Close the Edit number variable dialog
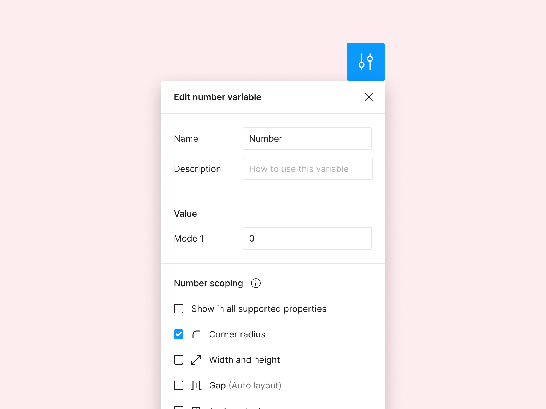Screen dimensions: 546x409 pyautogui.click(x=369, y=97)
